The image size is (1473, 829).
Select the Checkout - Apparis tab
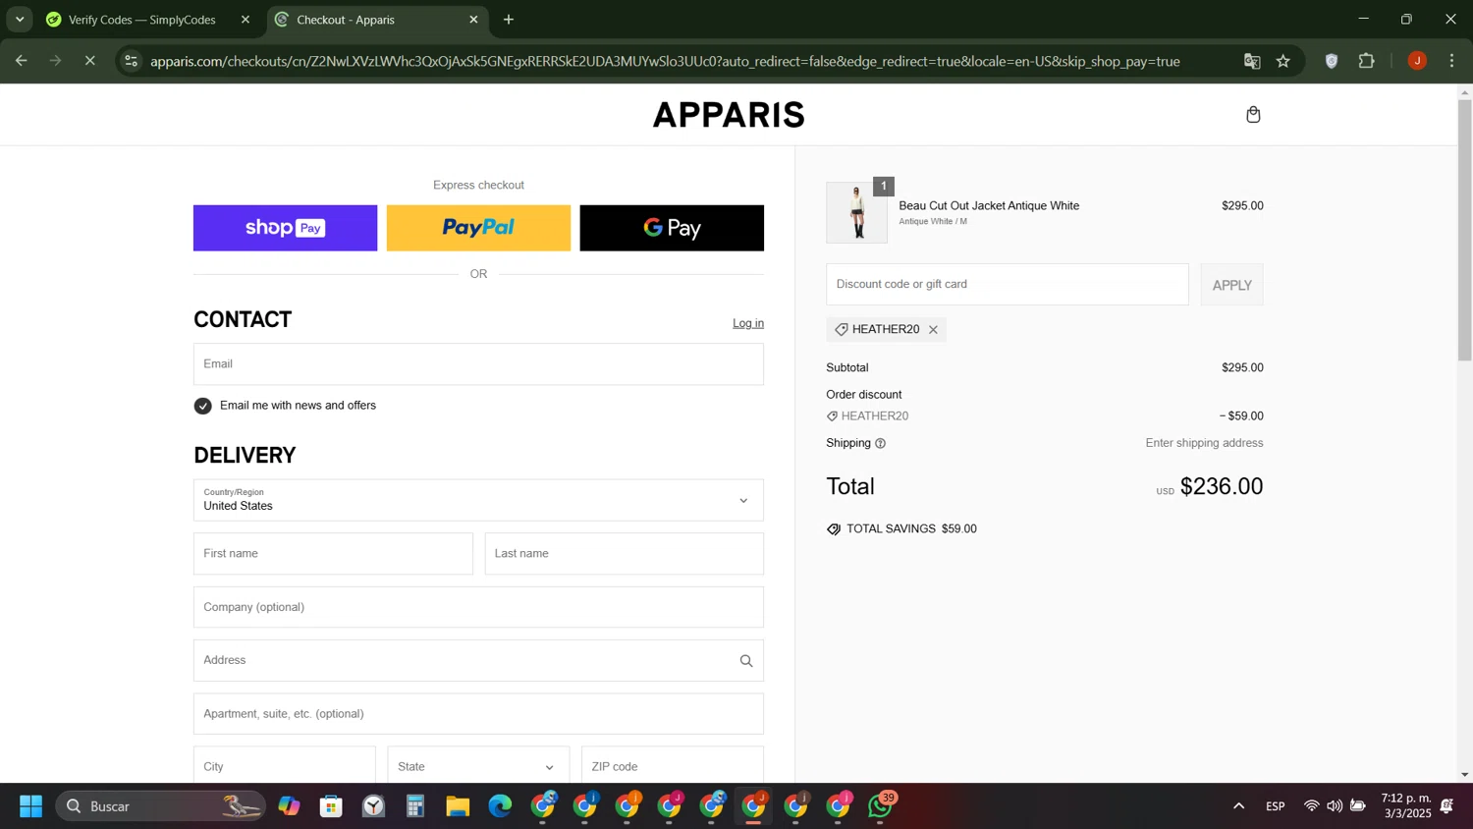click(x=377, y=20)
